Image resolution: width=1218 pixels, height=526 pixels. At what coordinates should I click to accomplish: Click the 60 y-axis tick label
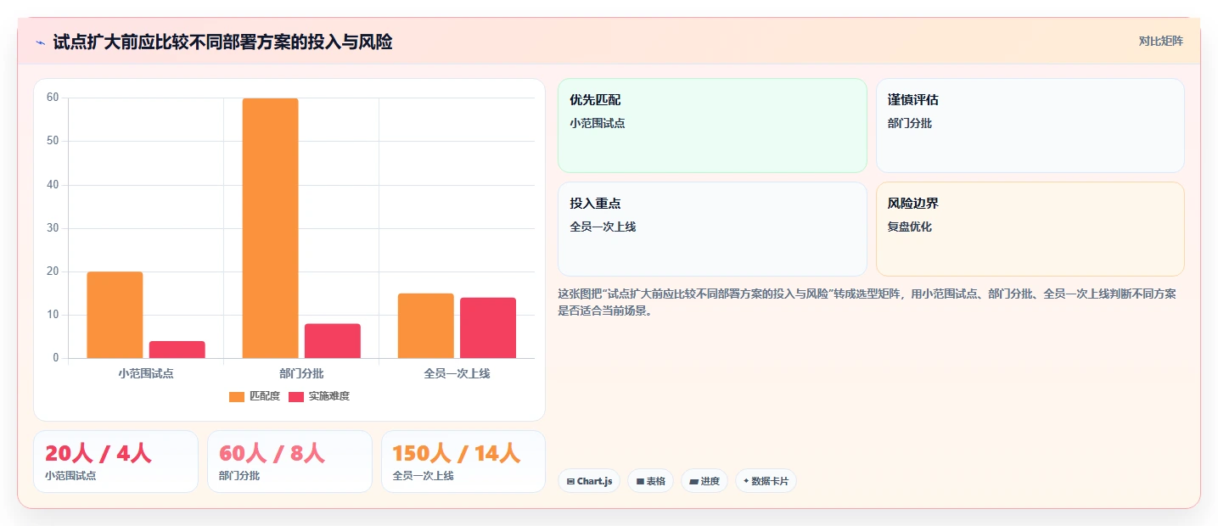53,98
